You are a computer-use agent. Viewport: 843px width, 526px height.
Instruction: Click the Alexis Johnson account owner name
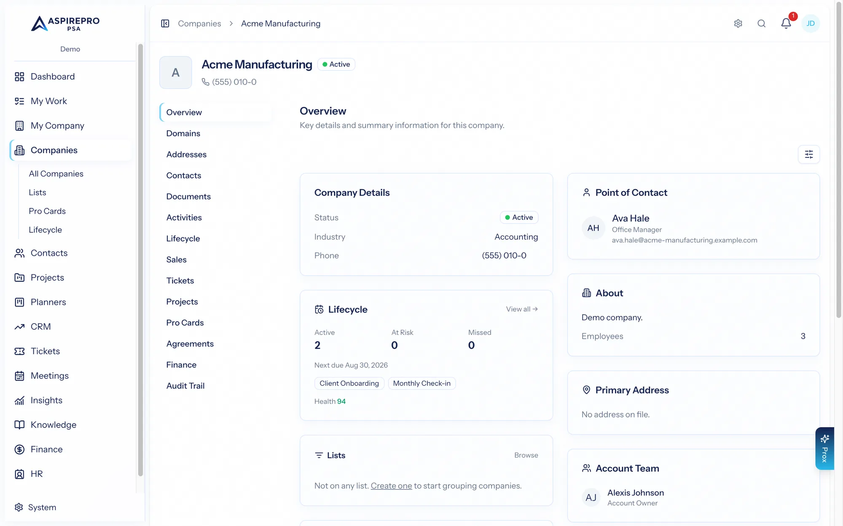point(636,493)
